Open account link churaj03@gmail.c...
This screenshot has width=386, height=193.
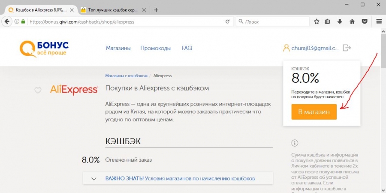[315, 48]
